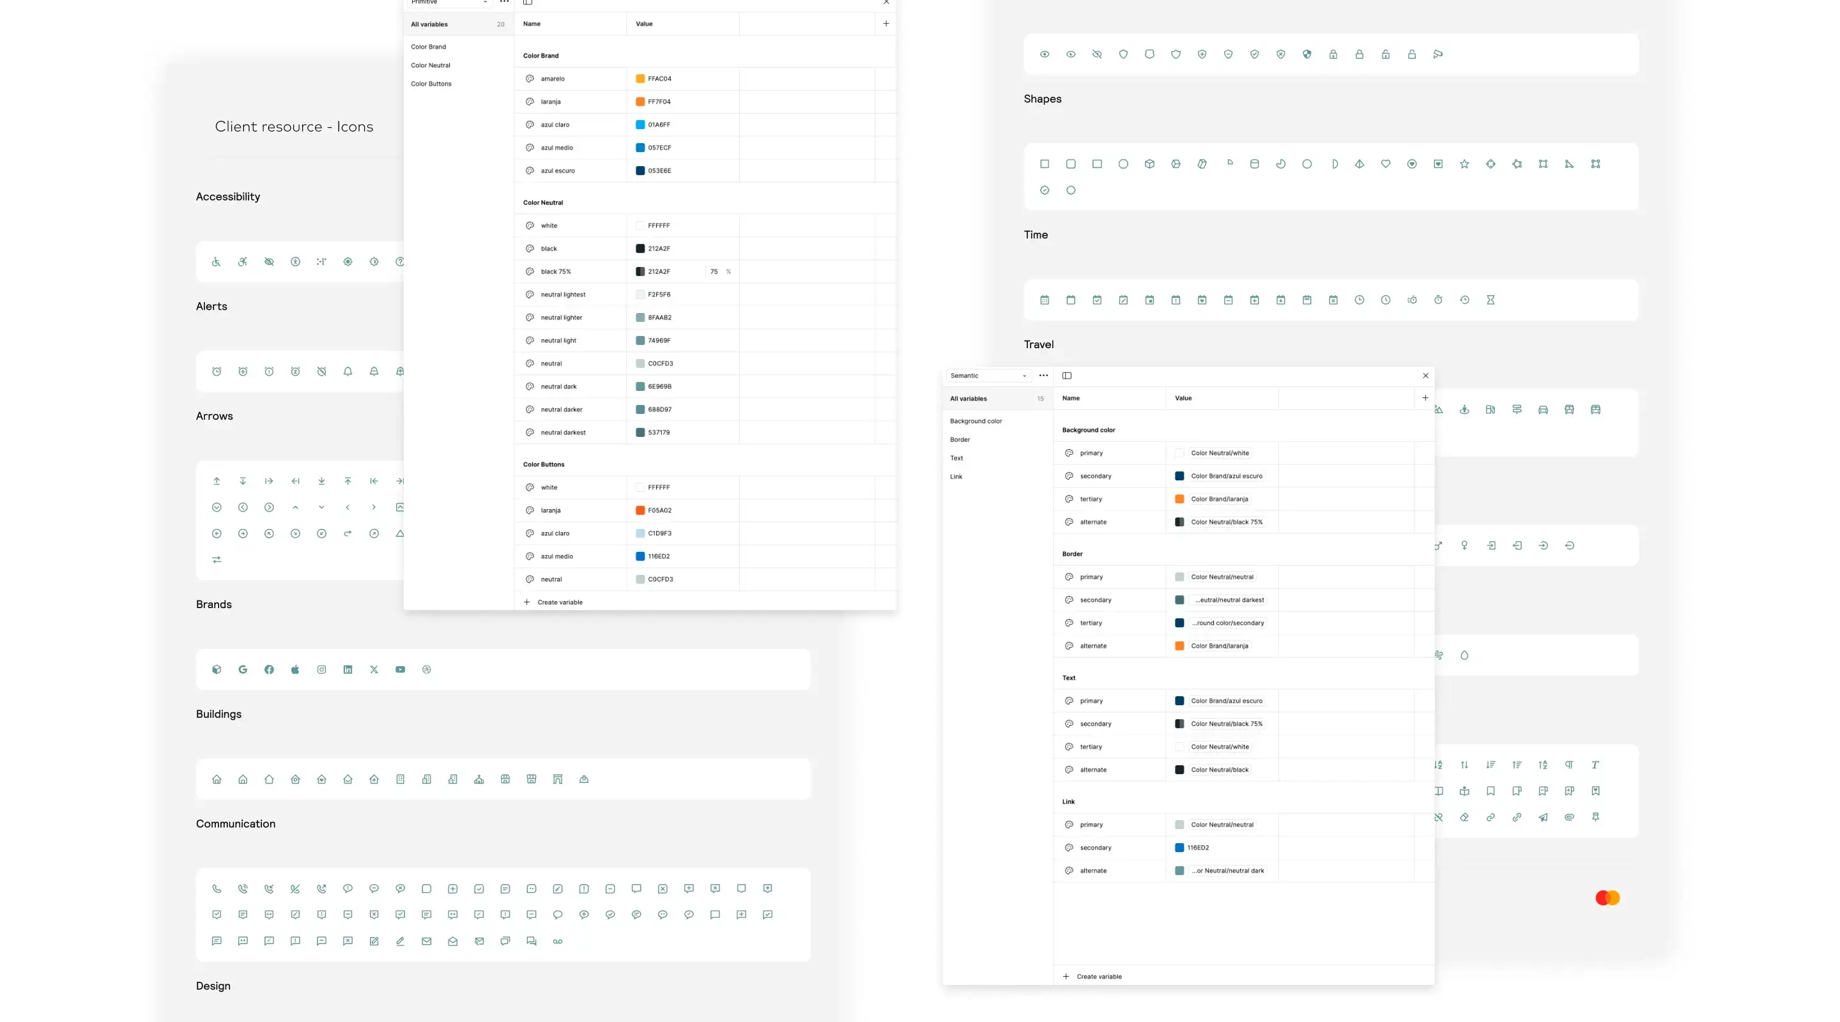Click the plus button to add a Semantic variable
Screen dimensions: 1840x1022
(x=1426, y=398)
